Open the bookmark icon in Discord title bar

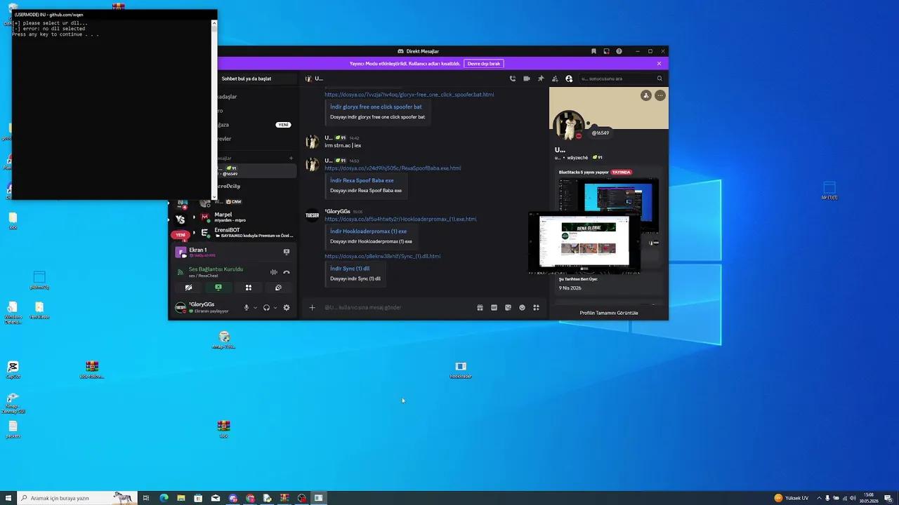click(x=593, y=51)
